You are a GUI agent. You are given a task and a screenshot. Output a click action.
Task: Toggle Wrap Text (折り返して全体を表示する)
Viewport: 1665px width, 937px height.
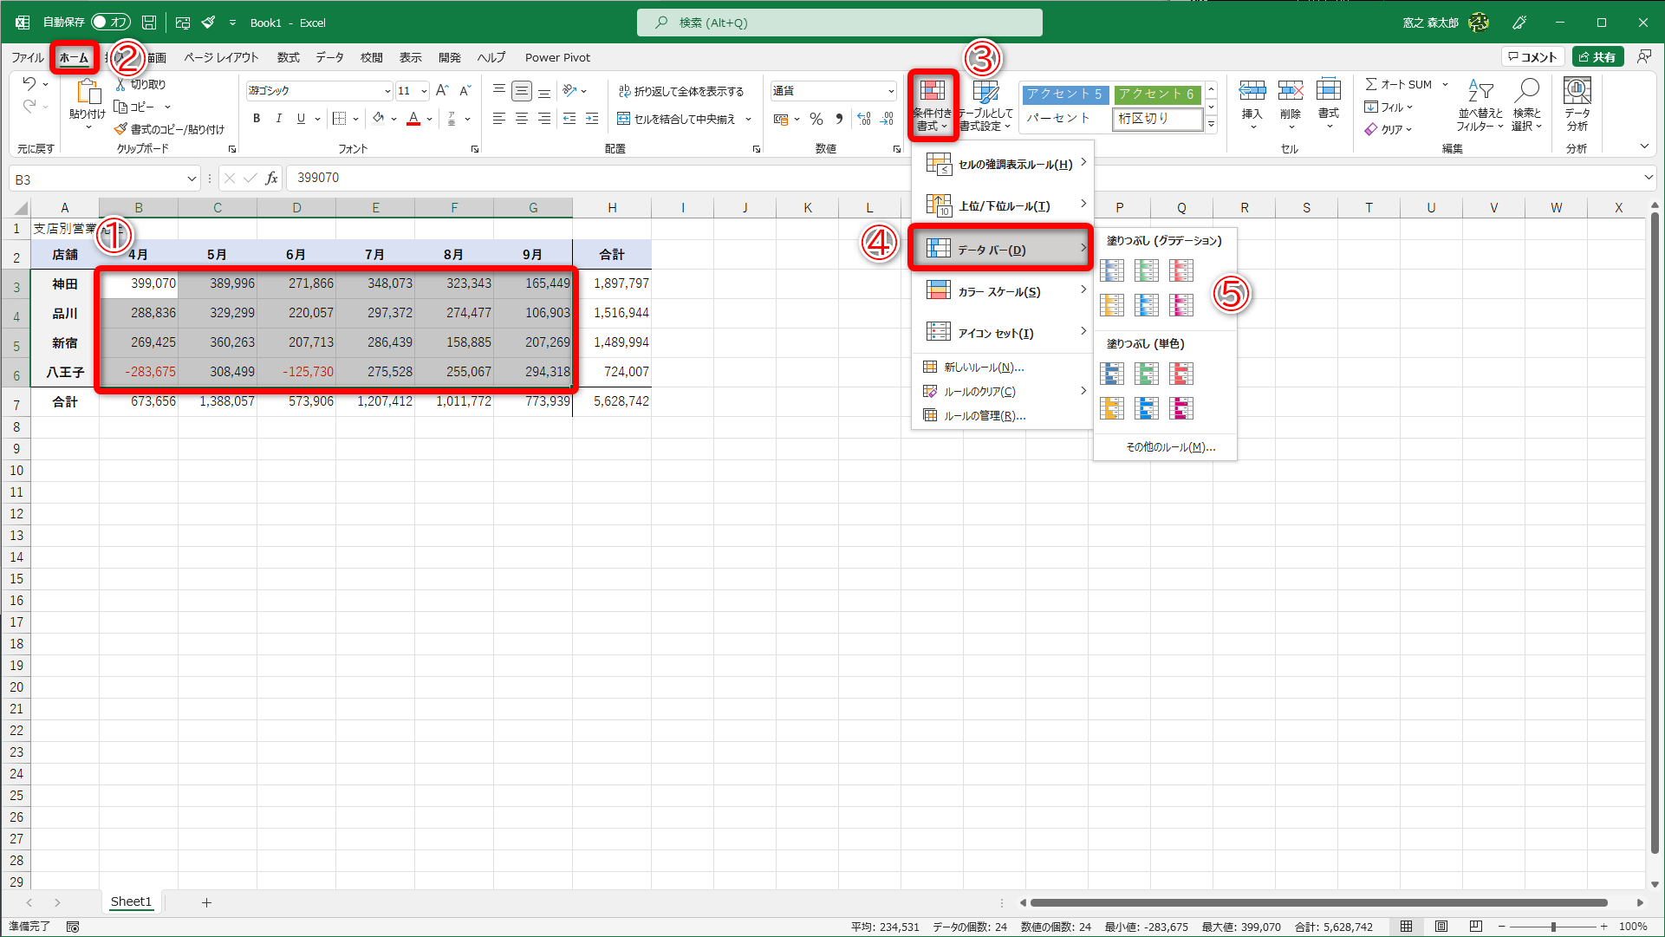(x=681, y=91)
